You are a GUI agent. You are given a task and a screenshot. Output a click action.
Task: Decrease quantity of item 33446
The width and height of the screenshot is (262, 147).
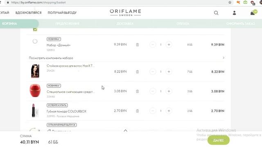pyautogui.click(x=153, y=91)
